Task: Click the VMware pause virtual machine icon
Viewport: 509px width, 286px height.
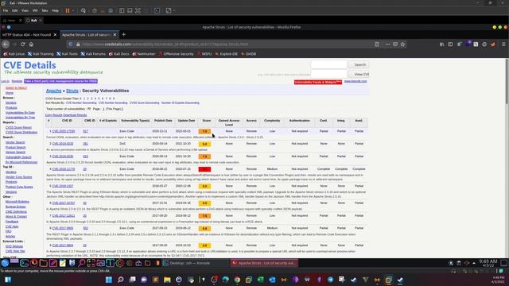Action: [x=68, y=10]
